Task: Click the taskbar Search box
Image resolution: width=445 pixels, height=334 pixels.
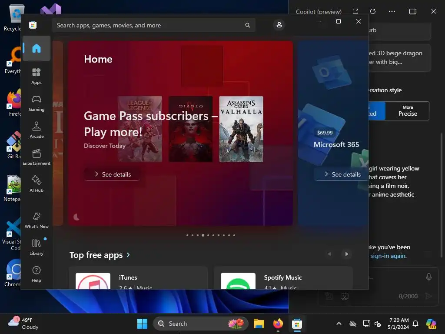Action: [201, 324]
